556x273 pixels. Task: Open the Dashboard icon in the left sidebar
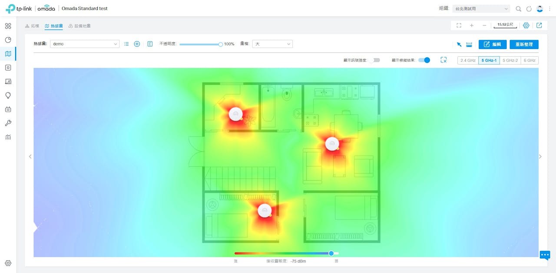[x=8, y=26]
